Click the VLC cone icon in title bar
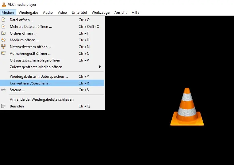This screenshot has width=234, height=165. [x=4, y=4]
